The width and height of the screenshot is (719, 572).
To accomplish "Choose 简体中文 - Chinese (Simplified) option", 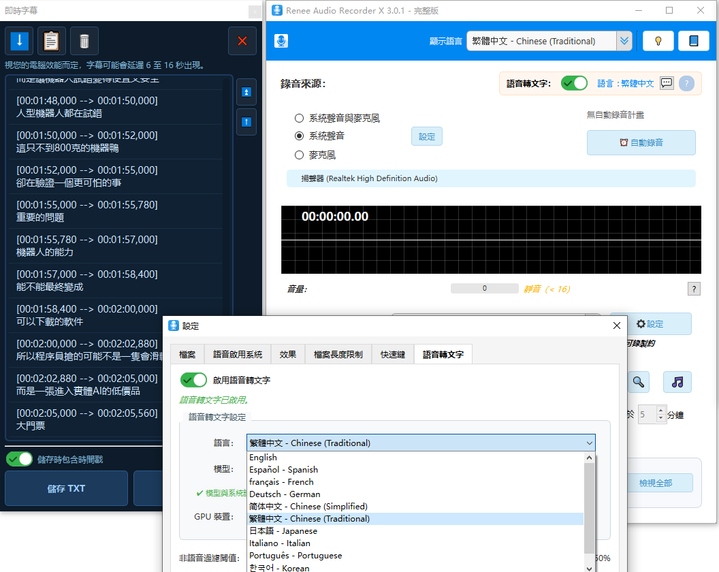I will (415, 507).
